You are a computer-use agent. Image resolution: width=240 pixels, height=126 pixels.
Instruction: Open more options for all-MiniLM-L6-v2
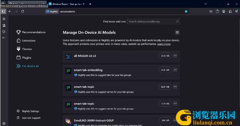pyautogui.click(x=175, y=56)
